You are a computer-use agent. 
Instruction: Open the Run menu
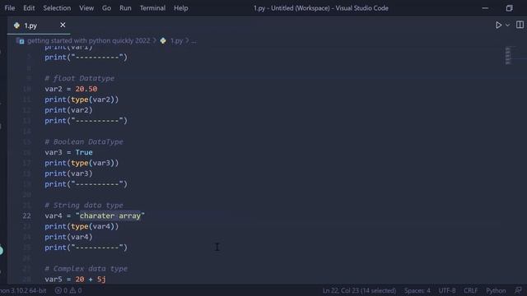point(125,8)
